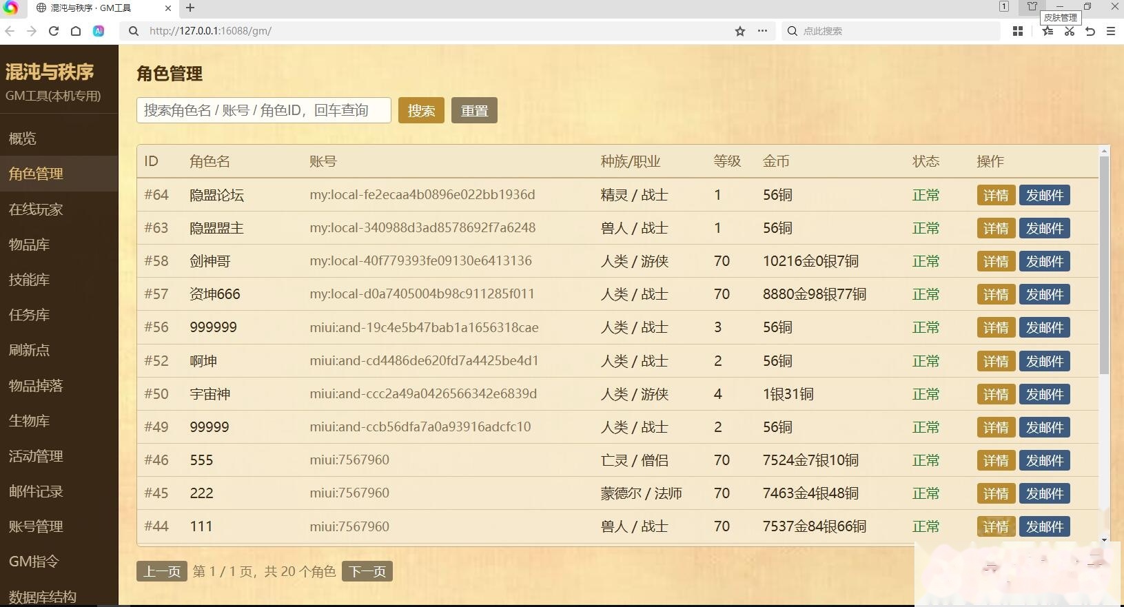Screen dimensions: 1124x607
Task: Open the browser hamburger menu
Action: (1111, 31)
